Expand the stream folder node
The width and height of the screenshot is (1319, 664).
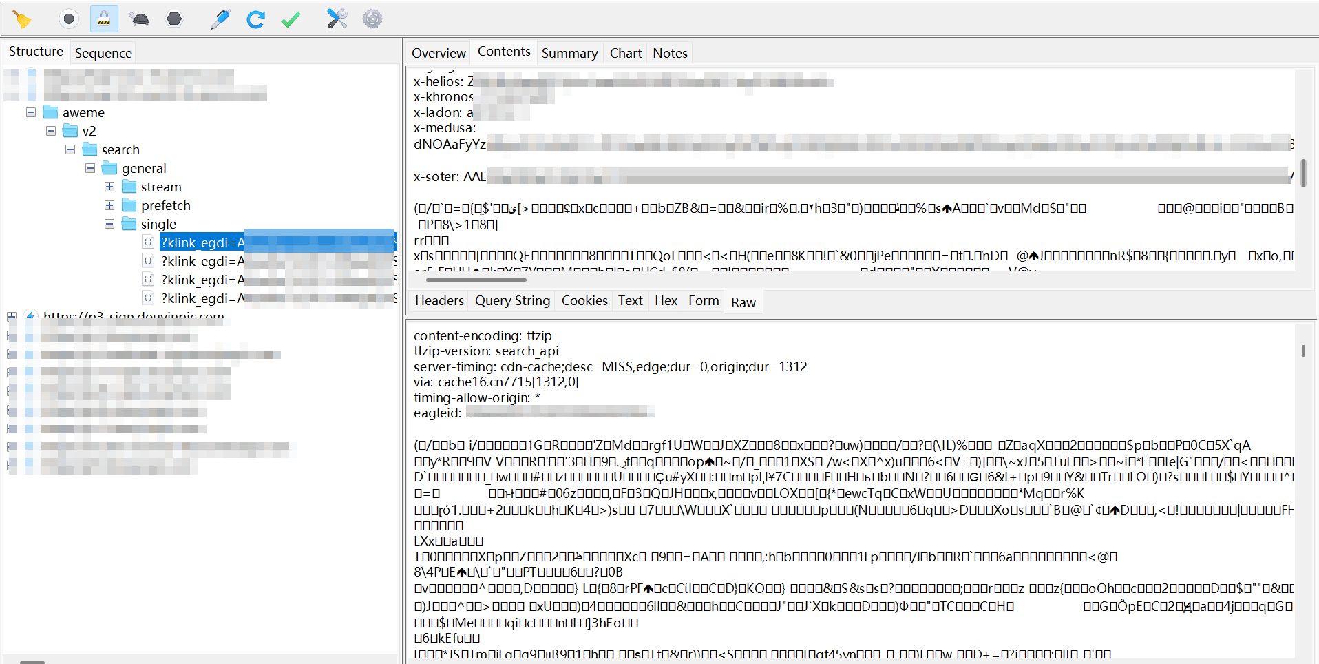coord(109,187)
